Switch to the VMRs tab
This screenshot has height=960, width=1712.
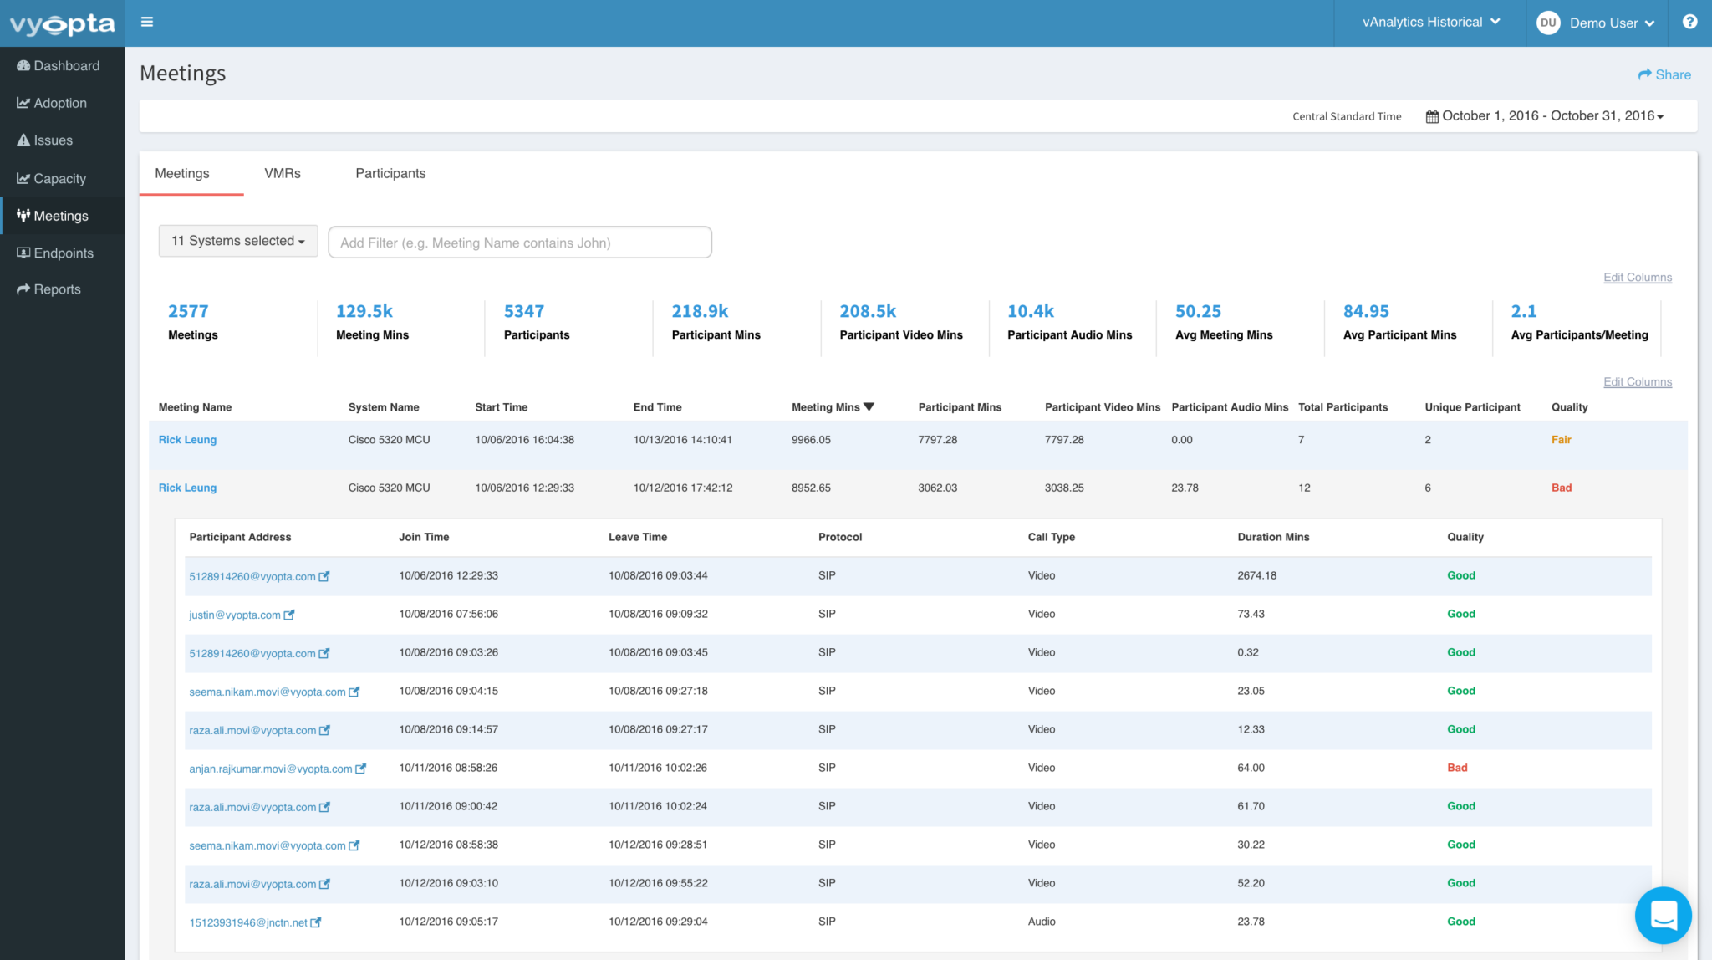[x=283, y=173]
